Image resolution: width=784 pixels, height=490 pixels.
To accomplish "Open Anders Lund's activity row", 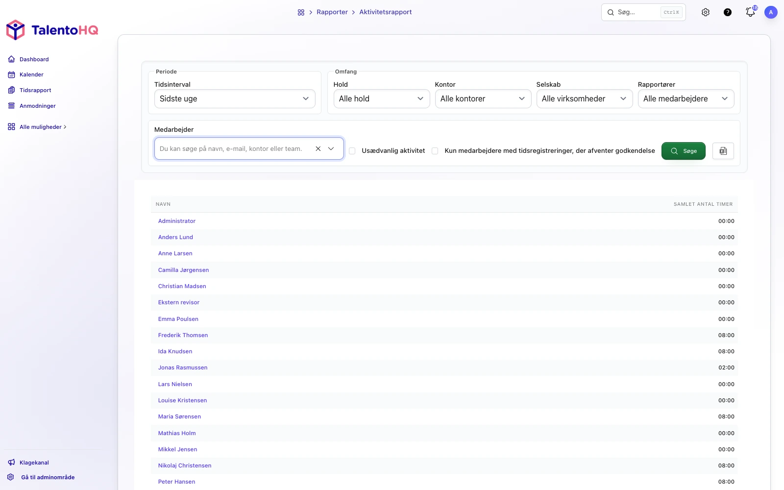I will (x=444, y=237).
